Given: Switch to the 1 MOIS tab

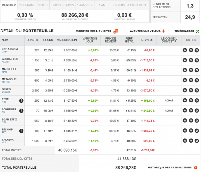Looking at the screenshot, I should (x=43, y=5).
